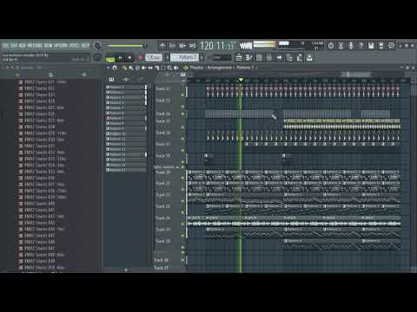
Task: Open the VIEW menu
Action: click(x=48, y=45)
